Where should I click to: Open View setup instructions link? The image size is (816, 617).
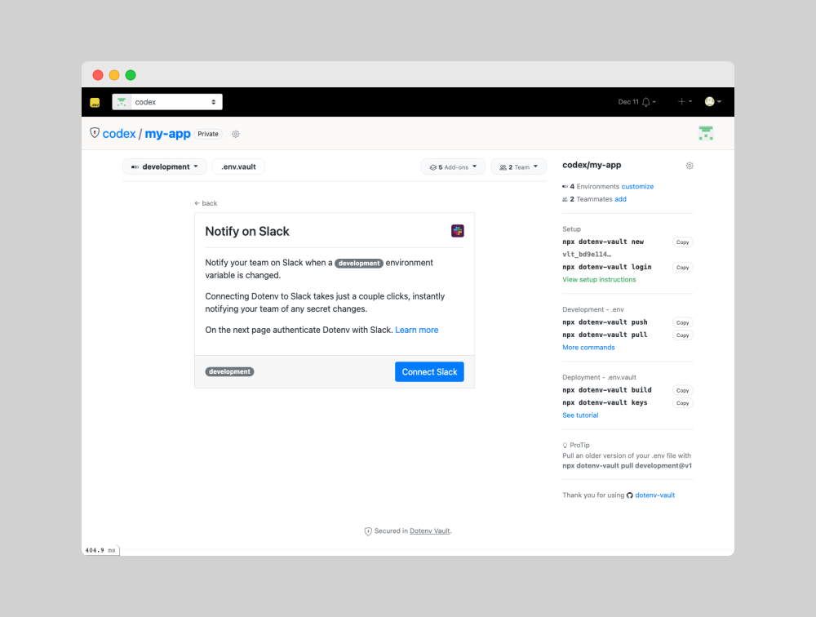599,280
